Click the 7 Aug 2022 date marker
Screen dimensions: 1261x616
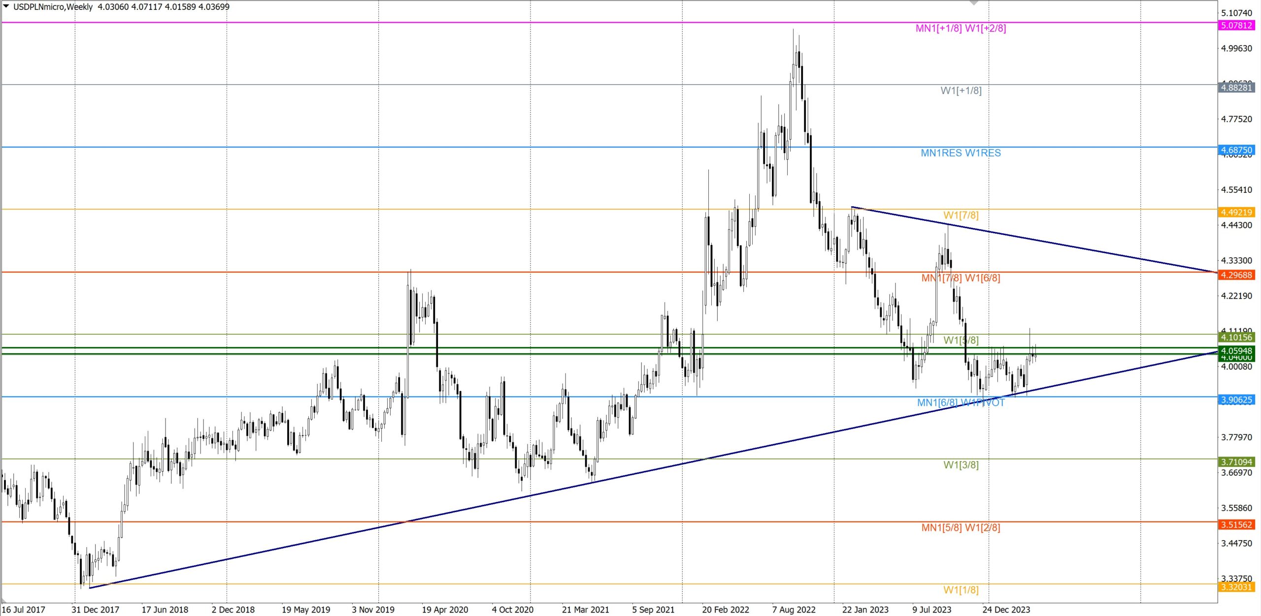coord(794,610)
